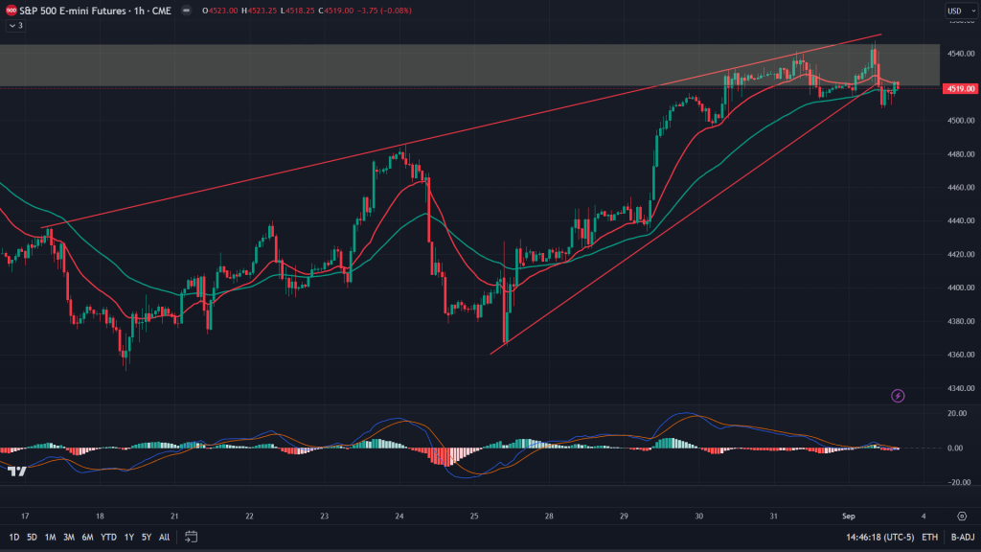The height and width of the screenshot is (552, 981).
Task: Switch the chart range to 5Y
Action: (x=146, y=537)
